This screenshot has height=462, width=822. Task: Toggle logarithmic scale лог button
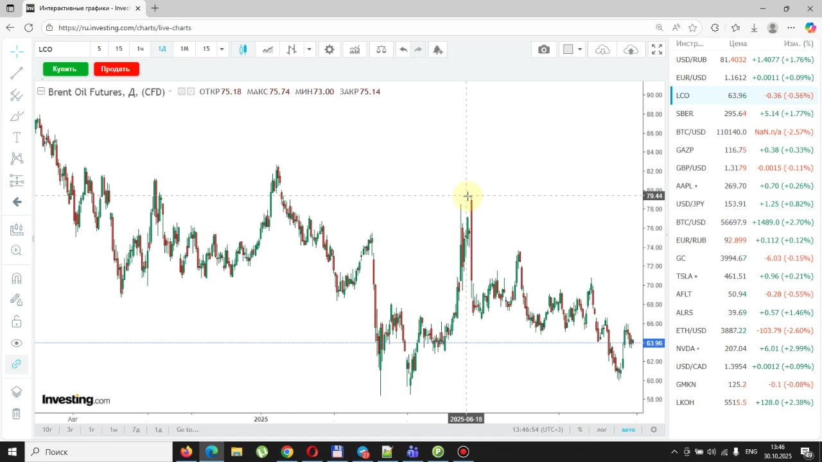pos(602,429)
